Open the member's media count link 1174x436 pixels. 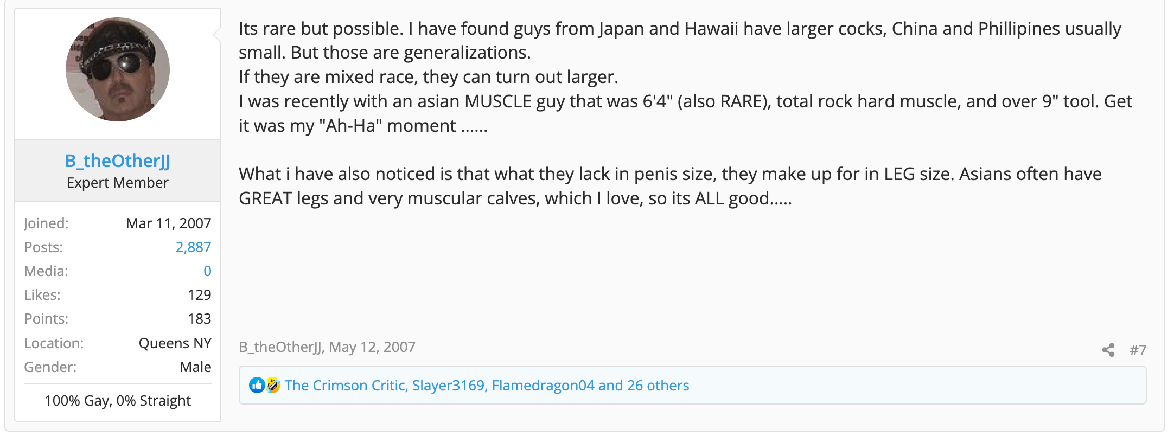click(207, 271)
